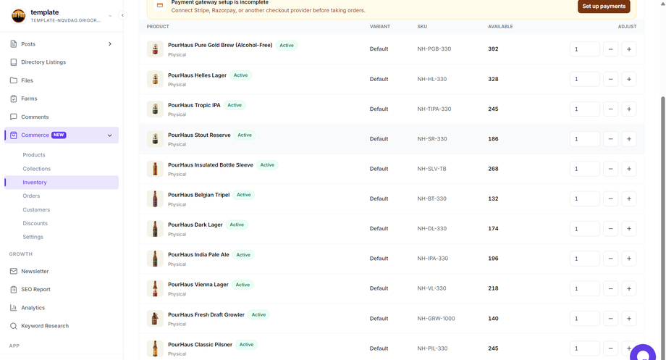666x360 pixels.
Task: Increase PourHaus Belgian Tripel stock with plus
Action: tap(628, 199)
